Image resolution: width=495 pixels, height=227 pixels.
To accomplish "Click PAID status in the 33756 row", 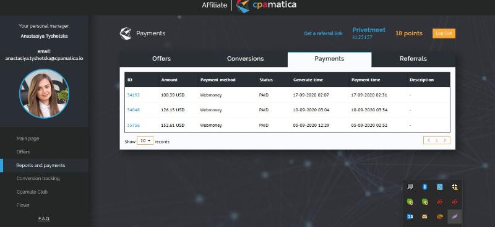I will (x=264, y=126).
